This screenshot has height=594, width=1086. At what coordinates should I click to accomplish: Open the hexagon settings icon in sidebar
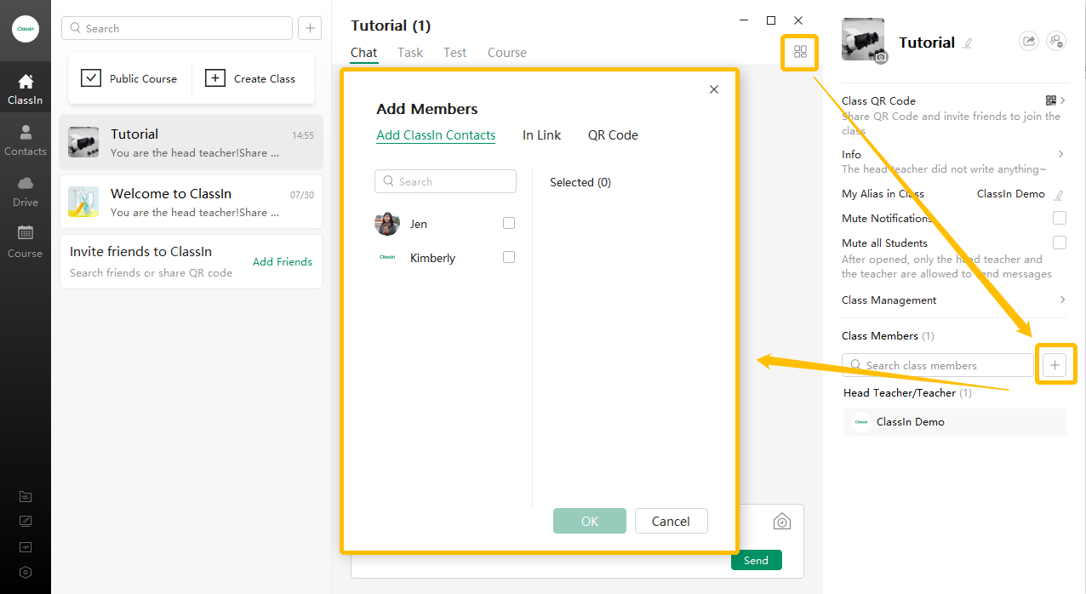(26, 573)
